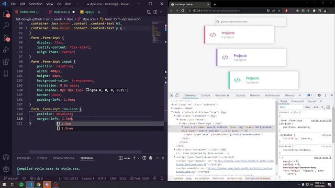Open the ionicons.esm.js script URL link
This screenshot has height=188, width=335.
click(x=225, y=162)
